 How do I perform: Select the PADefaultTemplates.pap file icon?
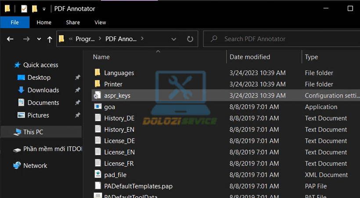pyautogui.click(x=98, y=185)
